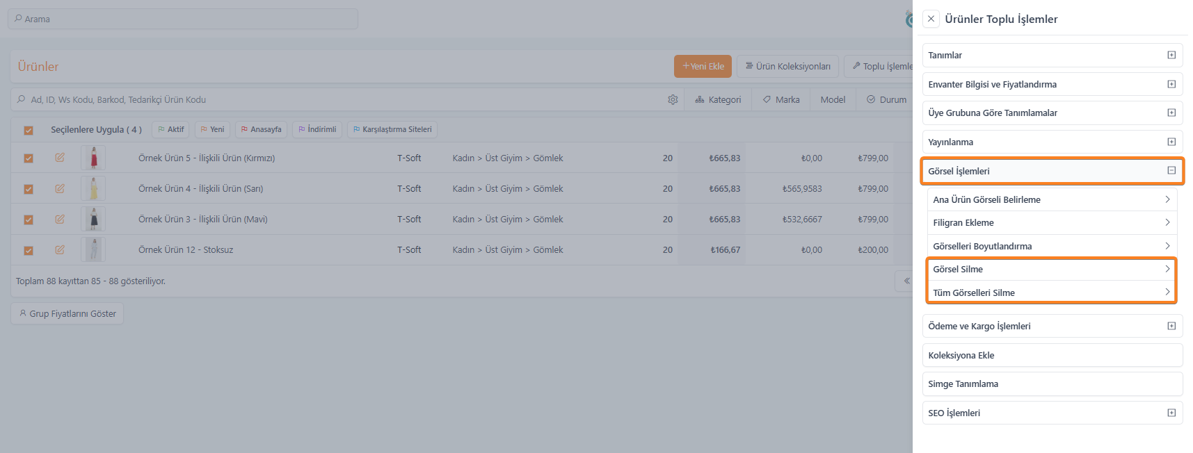Open the Marka filter

tap(781, 99)
